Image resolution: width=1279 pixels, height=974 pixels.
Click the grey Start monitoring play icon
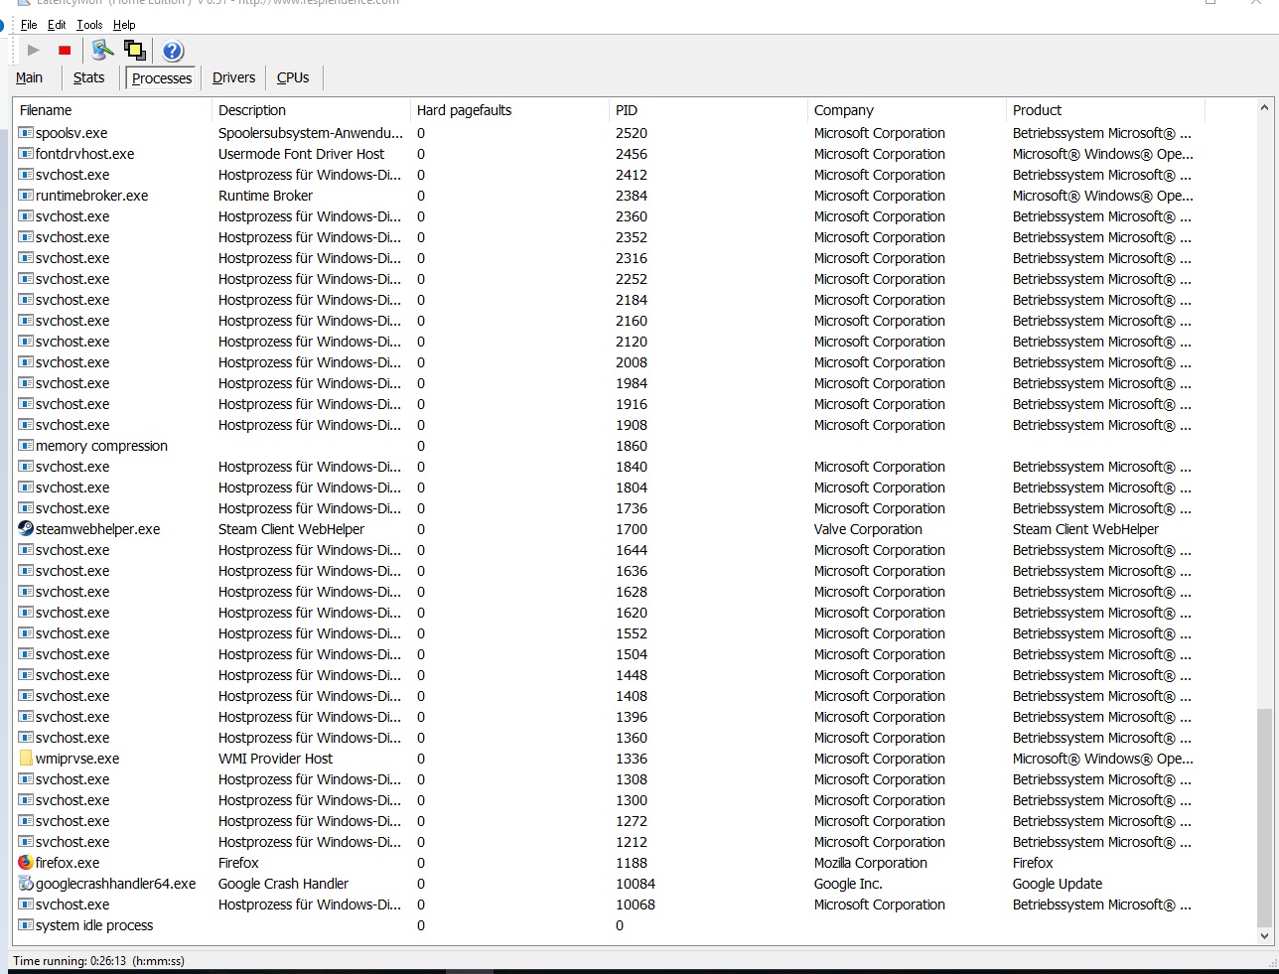point(34,50)
